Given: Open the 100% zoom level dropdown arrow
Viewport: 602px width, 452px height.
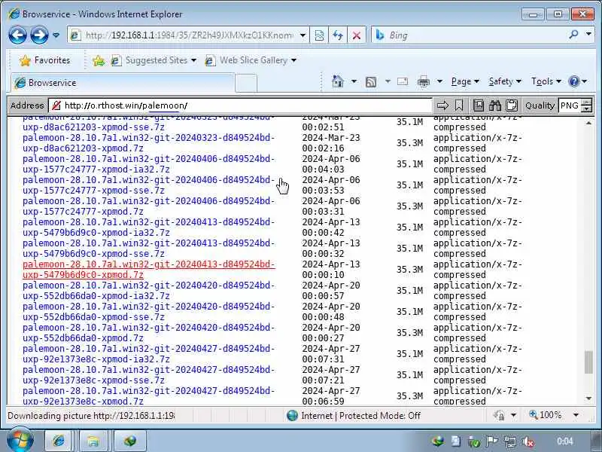Looking at the screenshot, I should click(x=576, y=416).
